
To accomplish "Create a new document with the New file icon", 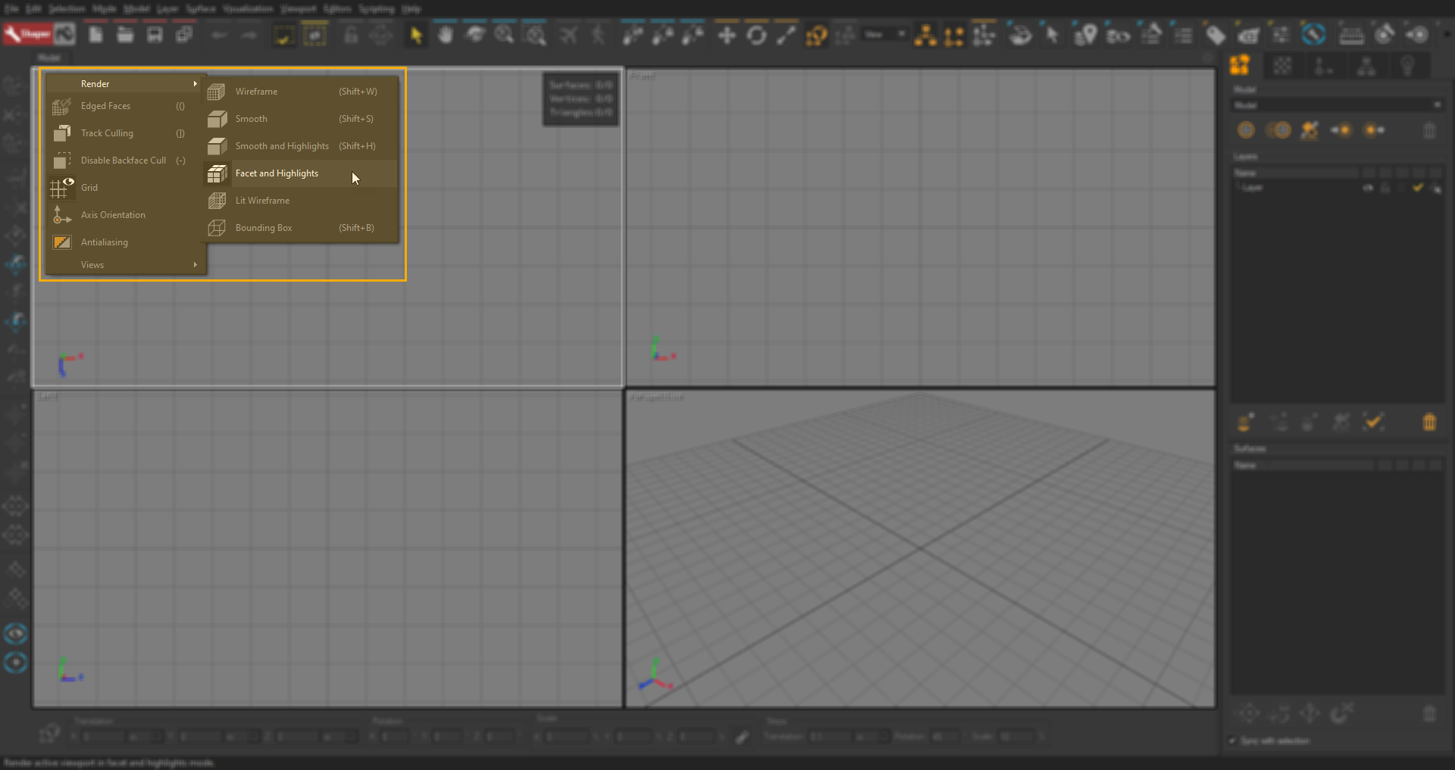I will click(x=94, y=33).
